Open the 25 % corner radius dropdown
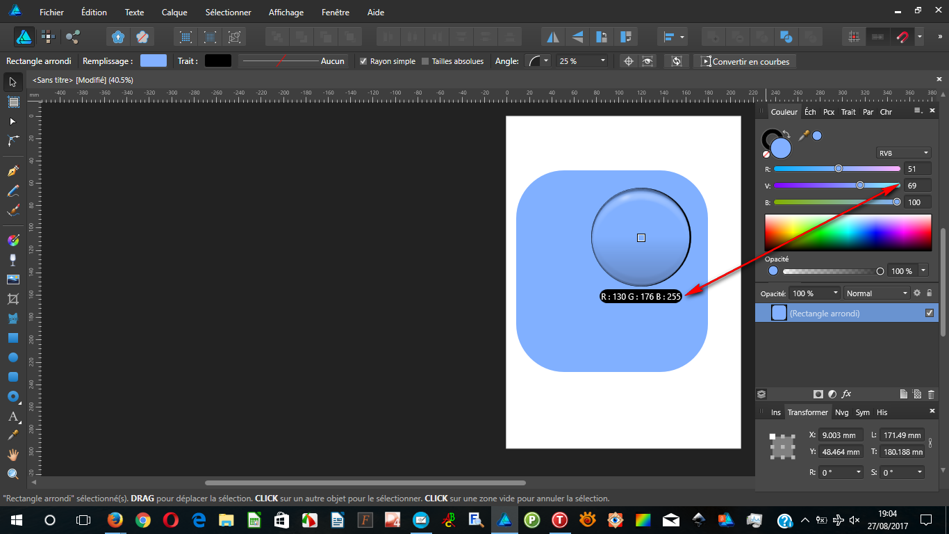 click(581, 61)
